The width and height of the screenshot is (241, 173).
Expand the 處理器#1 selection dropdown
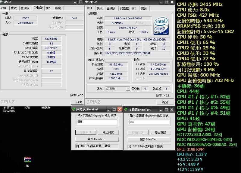coord(128,89)
